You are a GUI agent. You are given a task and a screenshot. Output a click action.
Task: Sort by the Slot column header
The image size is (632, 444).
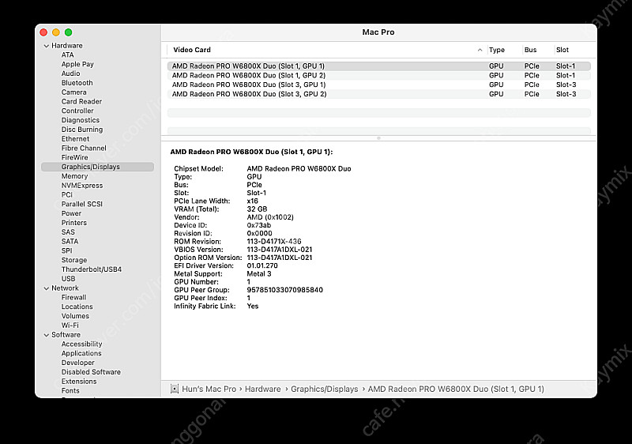pos(562,50)
